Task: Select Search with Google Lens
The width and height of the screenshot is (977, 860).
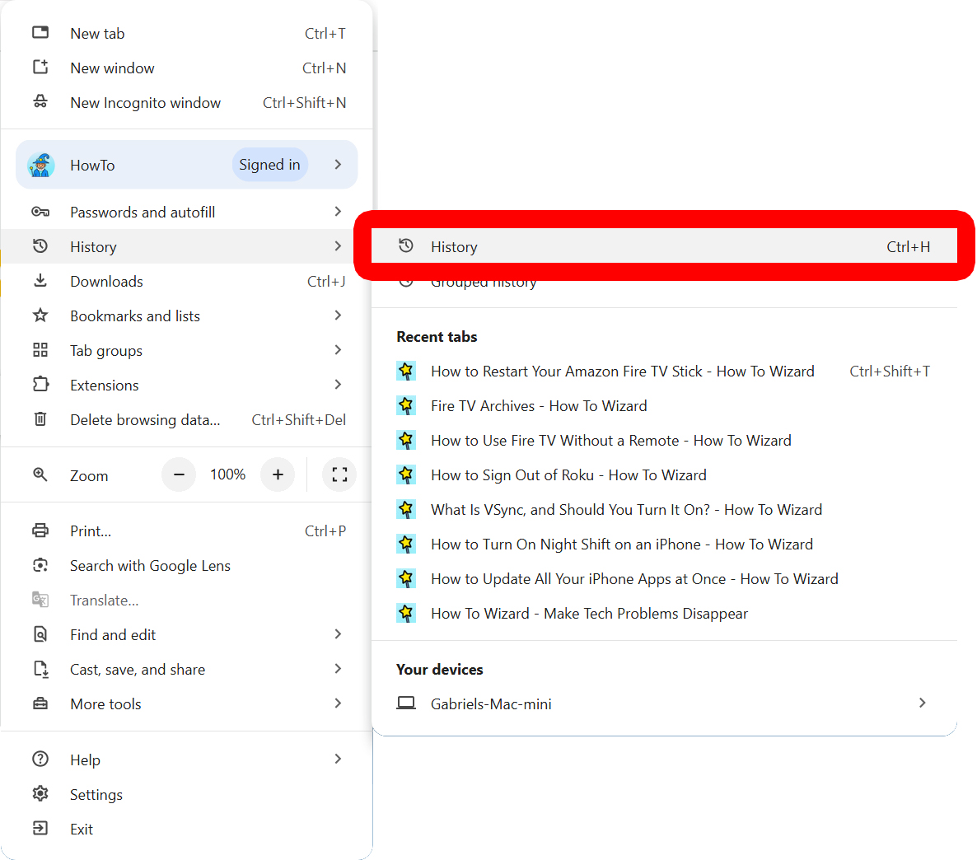Action: (150, 566)
